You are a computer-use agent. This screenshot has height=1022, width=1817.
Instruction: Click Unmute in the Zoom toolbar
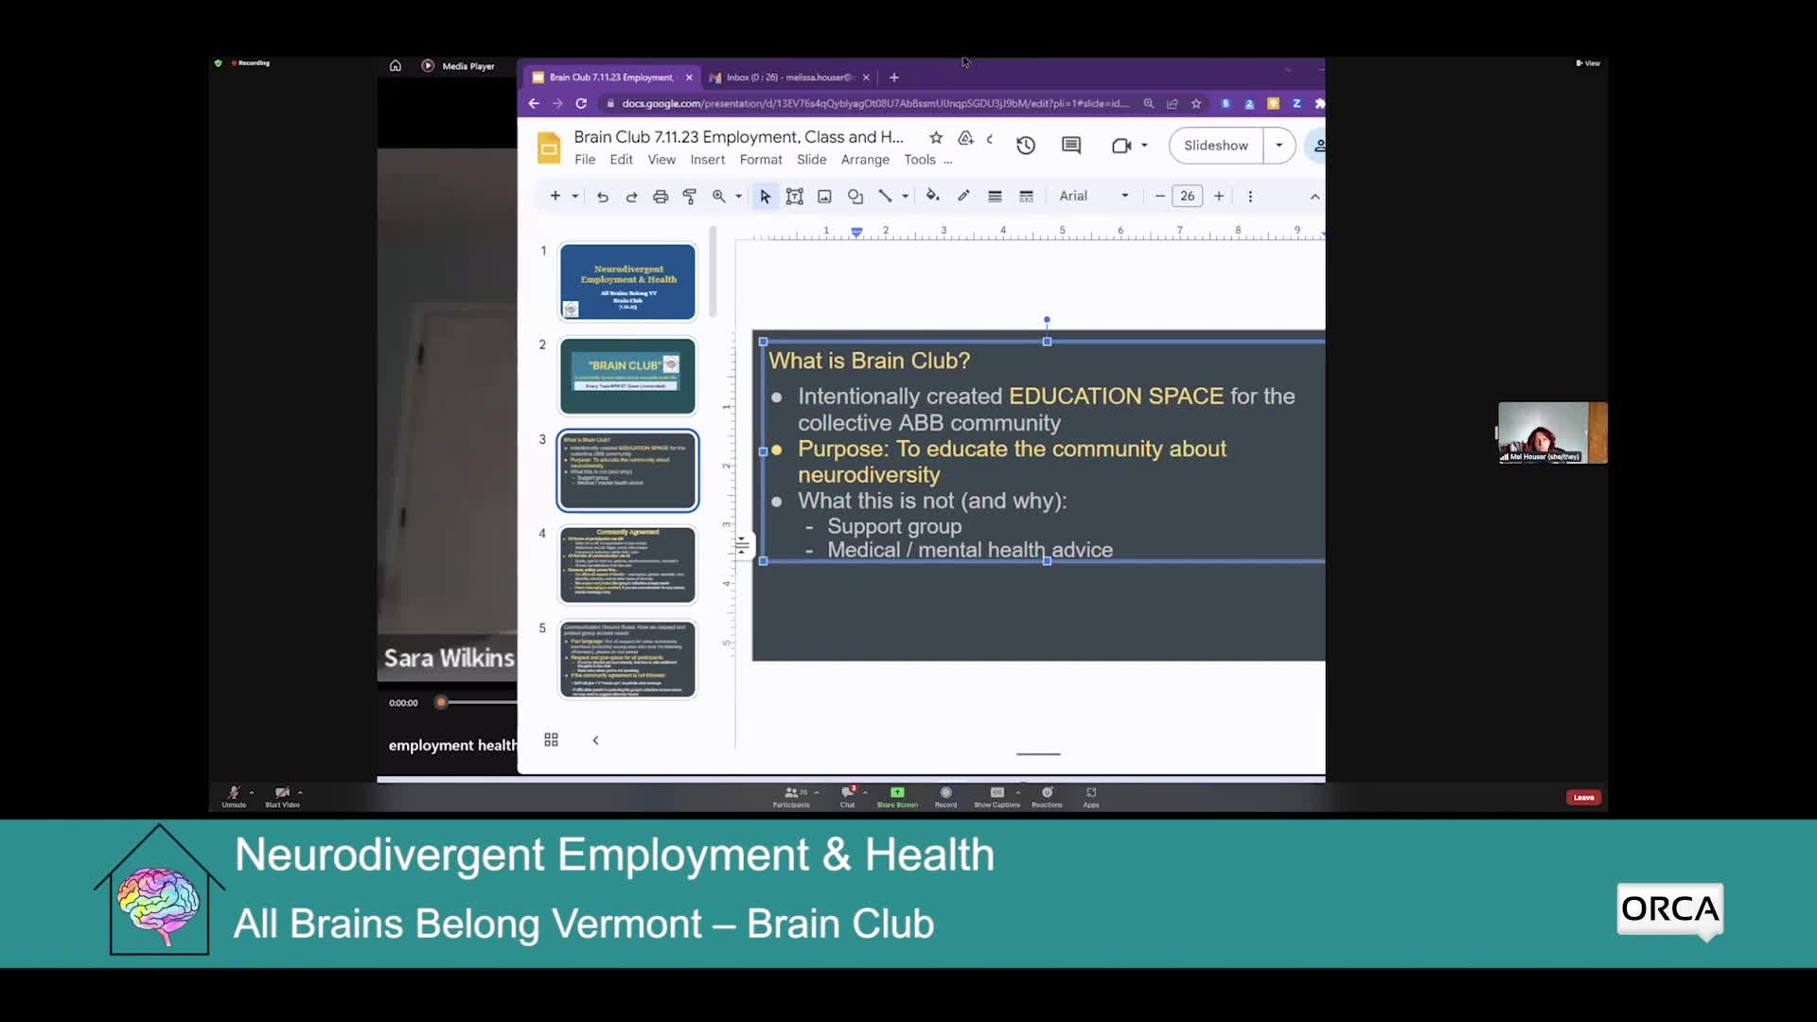point(234,797)
